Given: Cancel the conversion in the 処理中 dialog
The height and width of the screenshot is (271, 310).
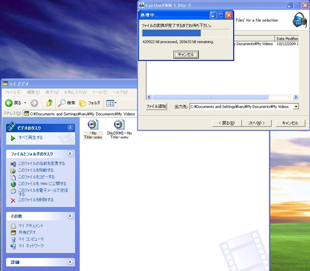Looking at the screenshot, I should coord(186,55).
